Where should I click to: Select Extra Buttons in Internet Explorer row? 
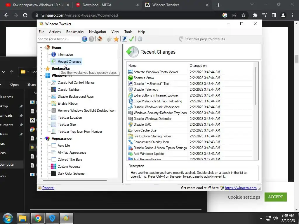190,95
